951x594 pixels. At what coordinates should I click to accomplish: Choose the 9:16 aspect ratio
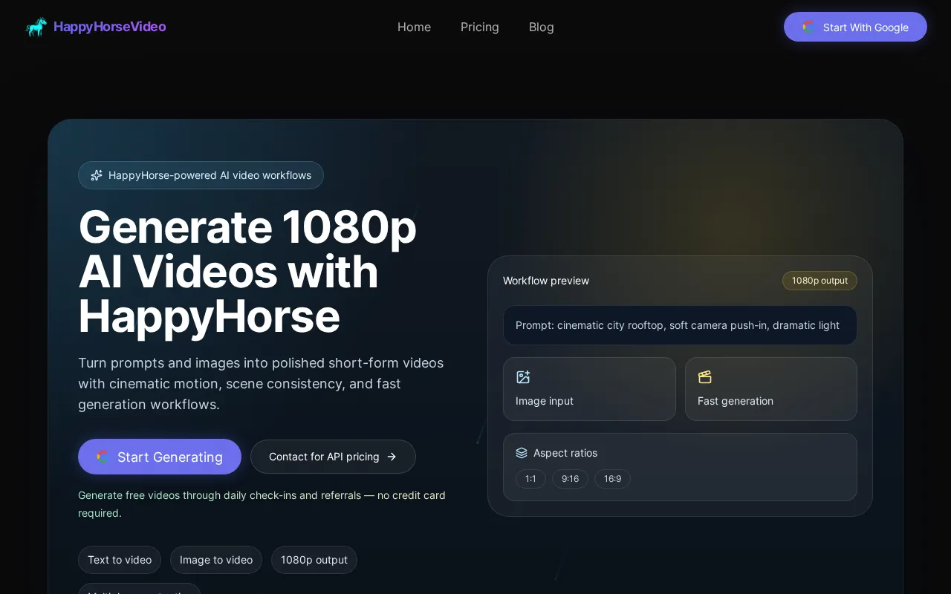(x=570, y=479)
